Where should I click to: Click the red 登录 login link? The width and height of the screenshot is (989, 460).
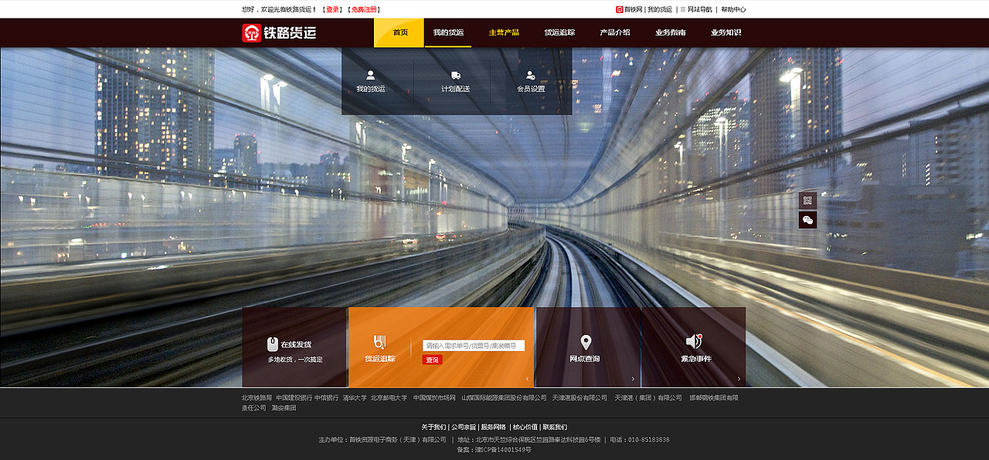[332, 10]
